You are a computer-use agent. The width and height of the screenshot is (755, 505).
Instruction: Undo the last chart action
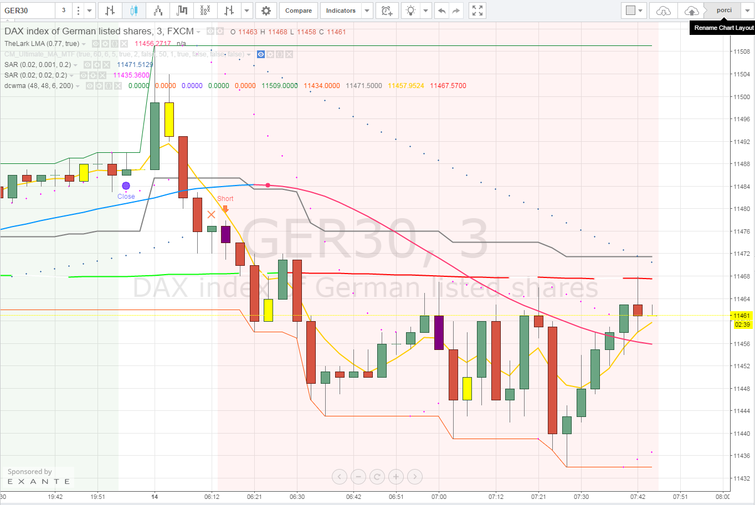pos(441,11)
